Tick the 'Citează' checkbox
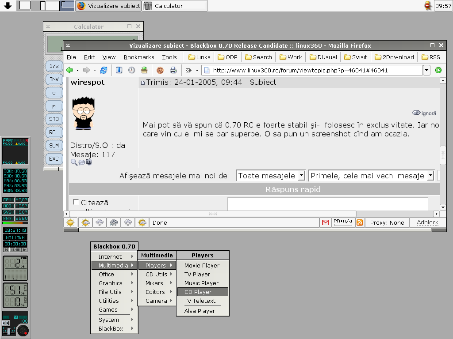Screen dimensions: 453x339 point(76,202)
